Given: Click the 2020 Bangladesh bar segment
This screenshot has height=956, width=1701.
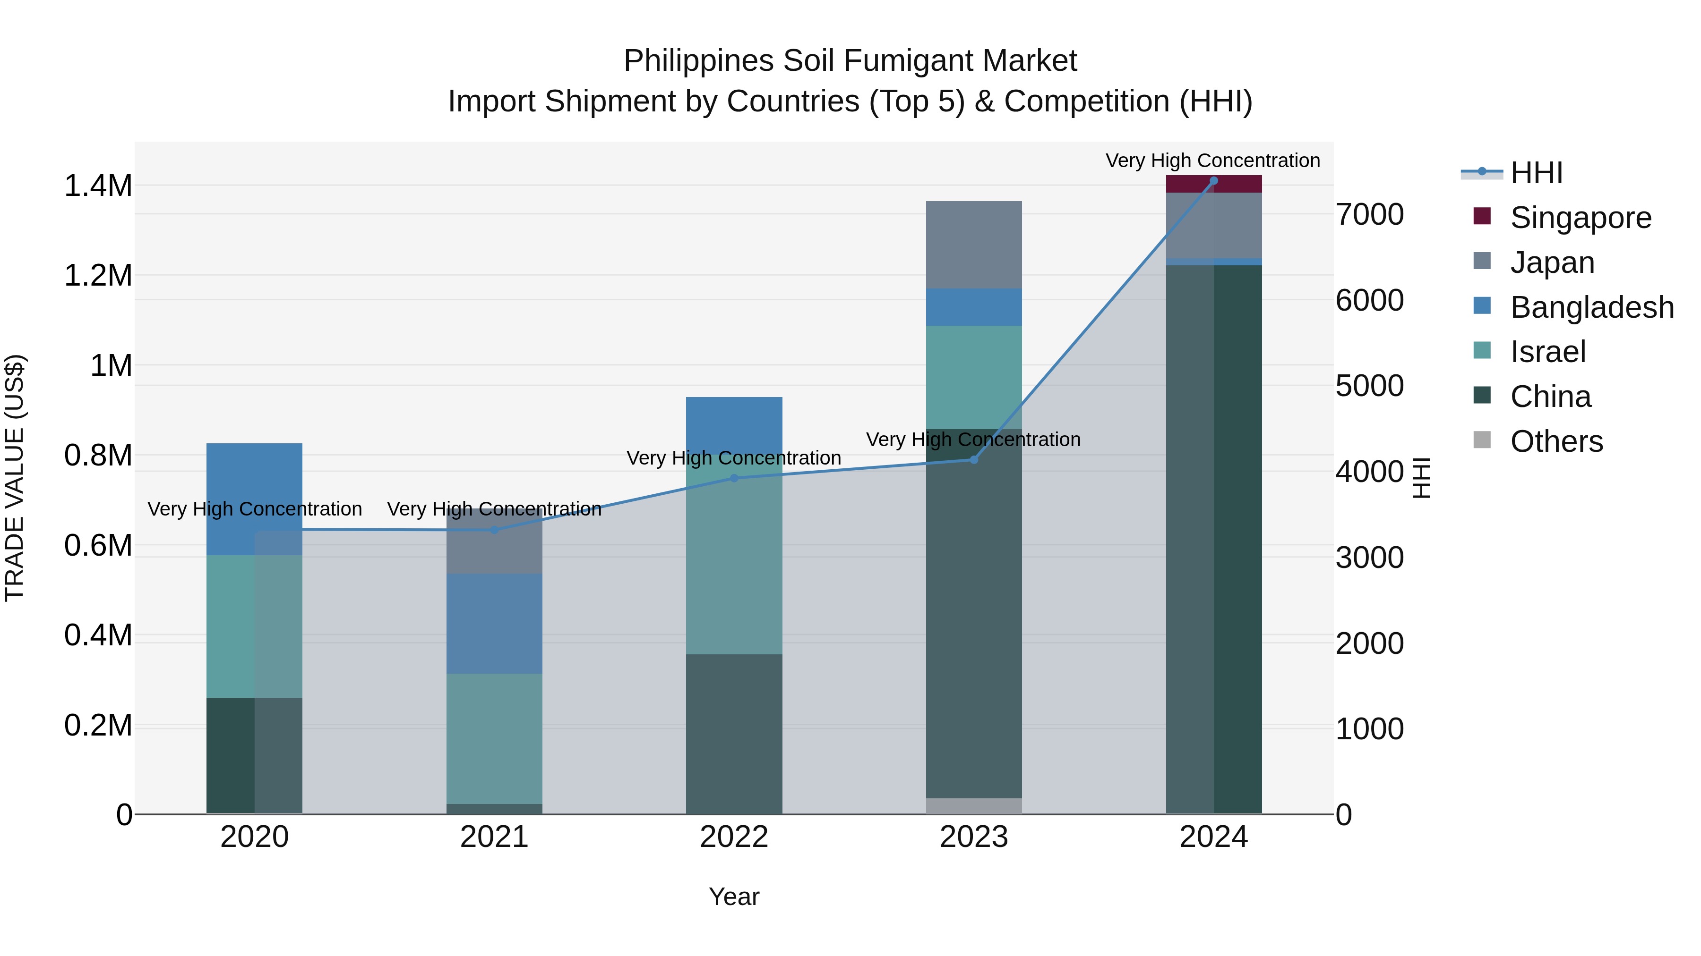Looking at the screenshot, I should click(254, 499).
